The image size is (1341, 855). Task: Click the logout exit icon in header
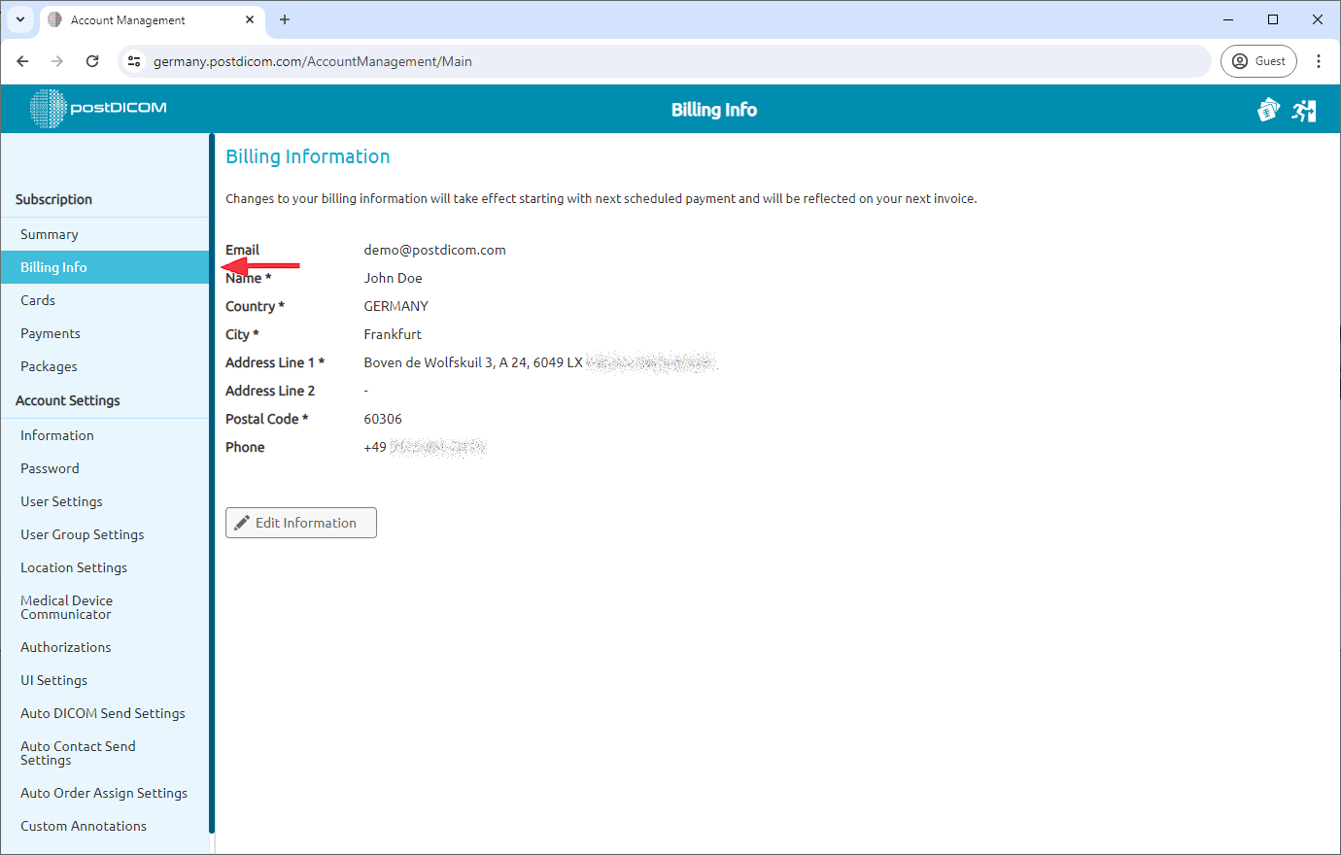(1304, 110)
